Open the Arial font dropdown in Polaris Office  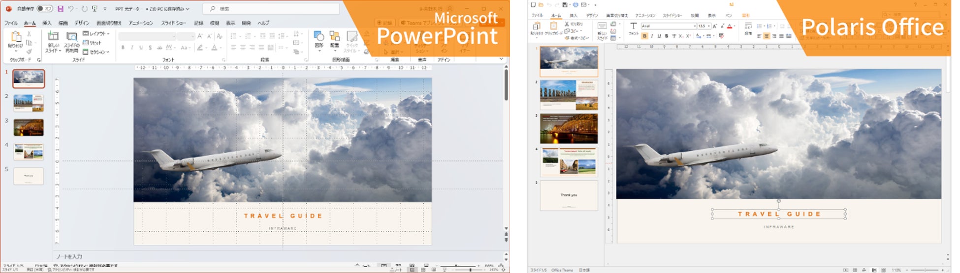[x=669, y=26]
